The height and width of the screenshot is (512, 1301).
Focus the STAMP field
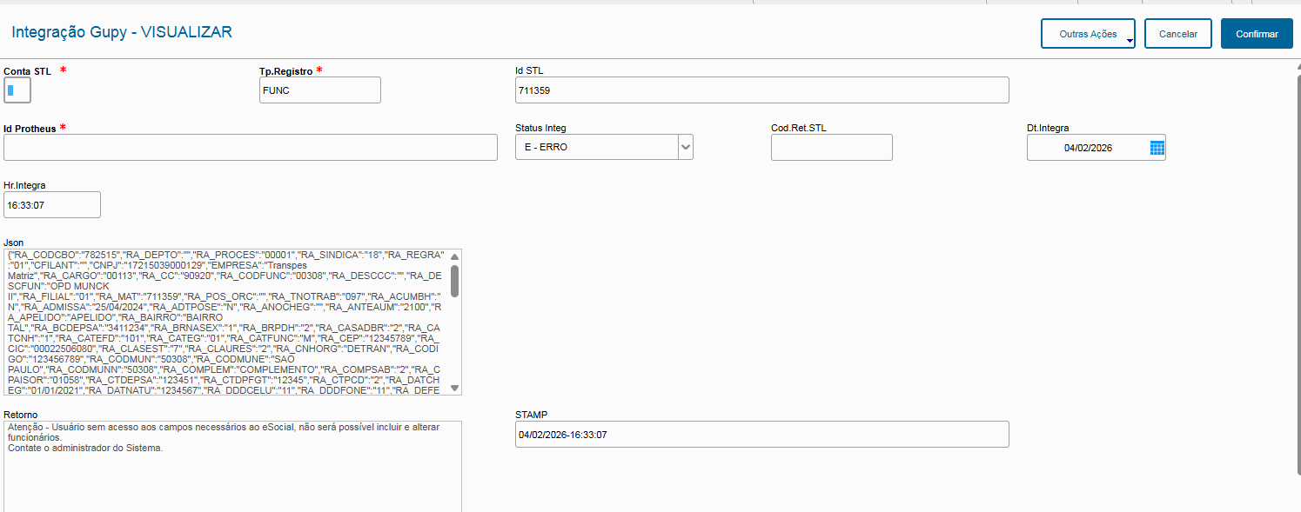point(761,435)
